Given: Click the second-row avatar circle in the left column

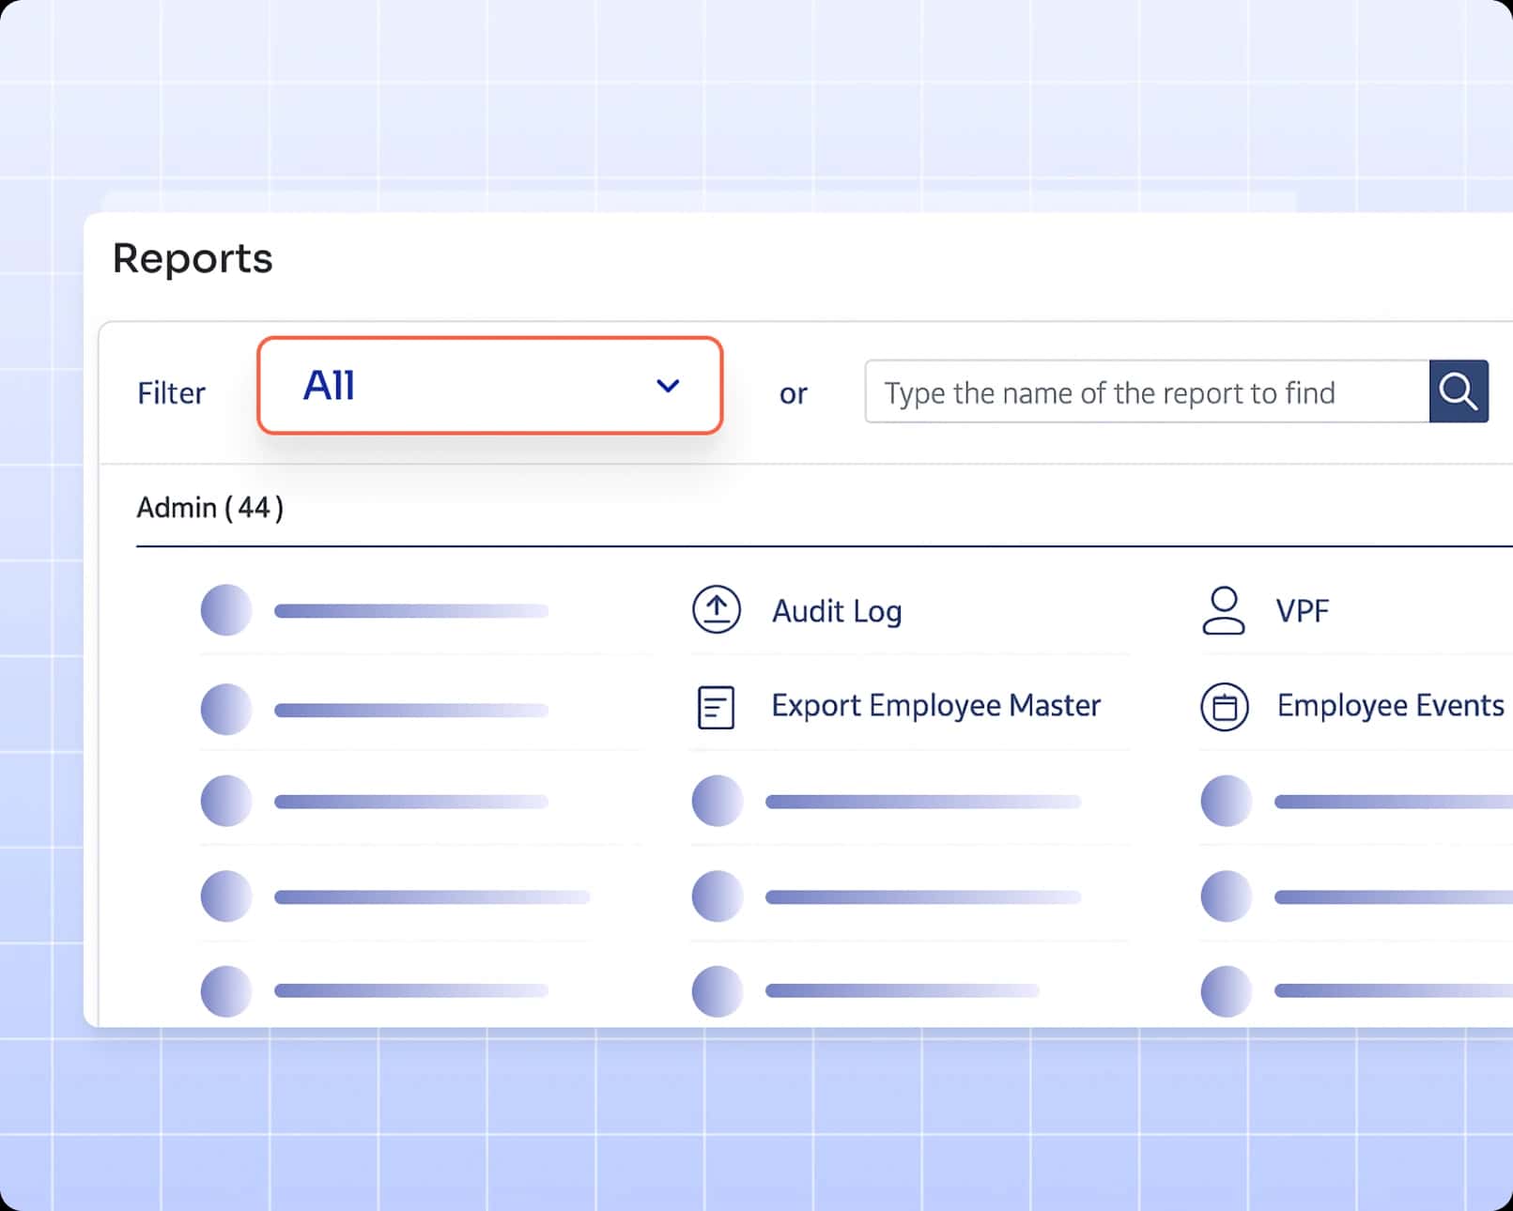Looking at the screenshot, I should (x=226, y=708).
